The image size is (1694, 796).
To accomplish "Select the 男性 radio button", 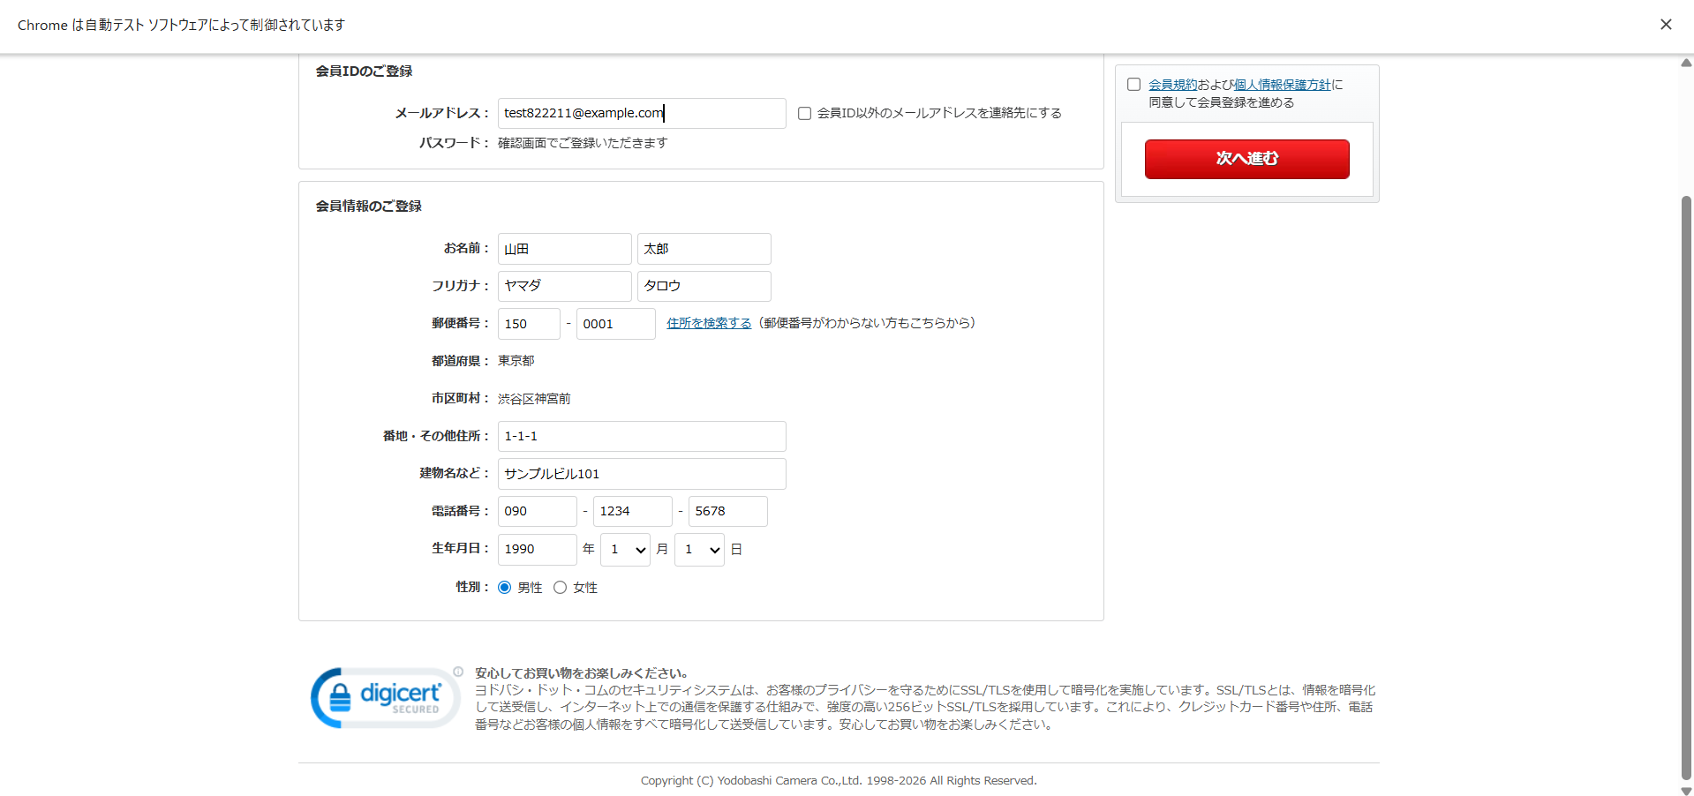I will (504, 588).
